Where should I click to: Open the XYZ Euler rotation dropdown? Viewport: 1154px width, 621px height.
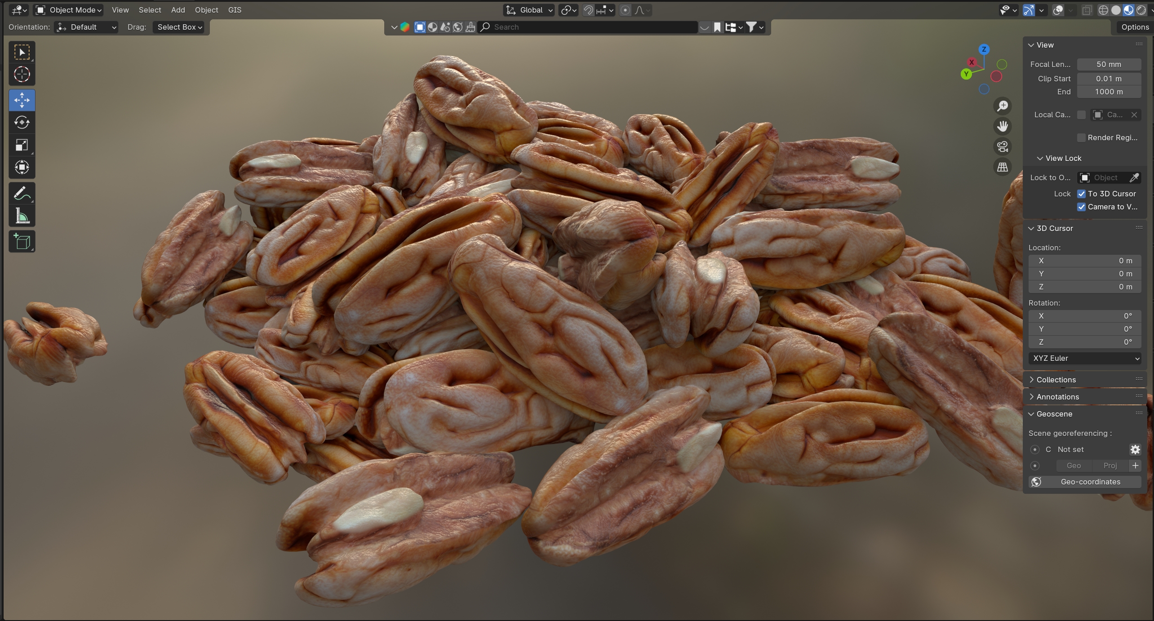1085,358
